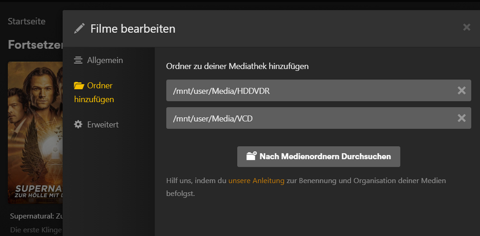This screenshot has height=236, width=480.
Task: Go to Startseite in the background page
Action: pos(26,22)
